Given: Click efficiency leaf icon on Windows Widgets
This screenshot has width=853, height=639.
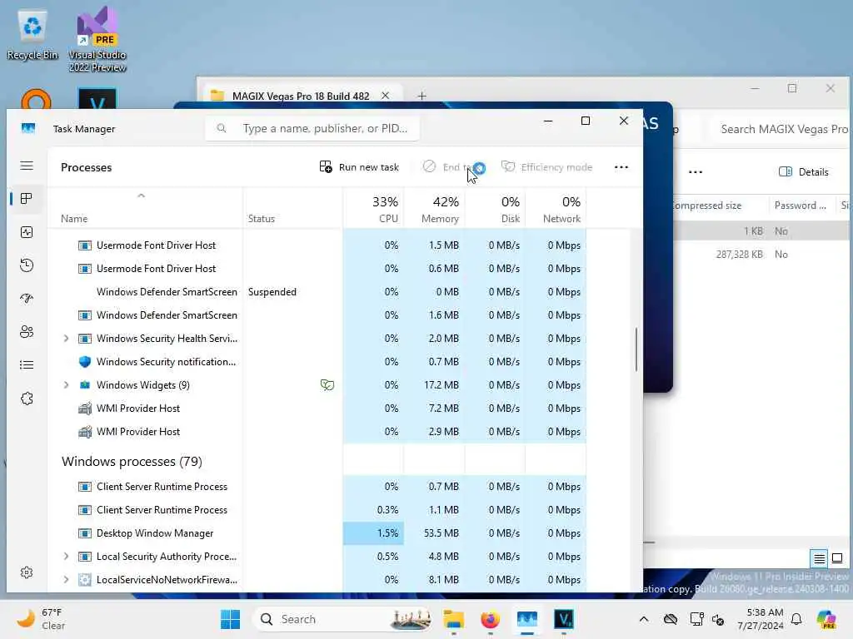Looking at the screenshot, I should click(327, 384).
